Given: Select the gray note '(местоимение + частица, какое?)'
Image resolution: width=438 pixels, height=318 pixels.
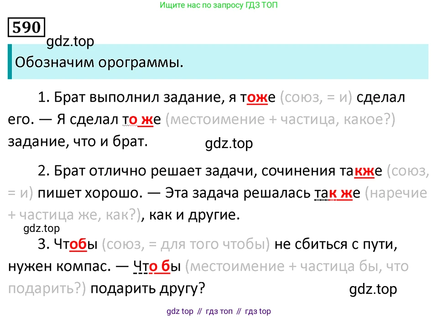Looking at the screenshot, I should tap(280, 120).
